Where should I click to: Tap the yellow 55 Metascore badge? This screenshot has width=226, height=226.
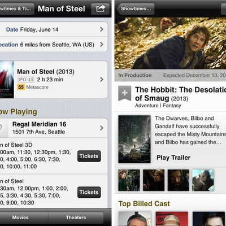coord(21,87)
